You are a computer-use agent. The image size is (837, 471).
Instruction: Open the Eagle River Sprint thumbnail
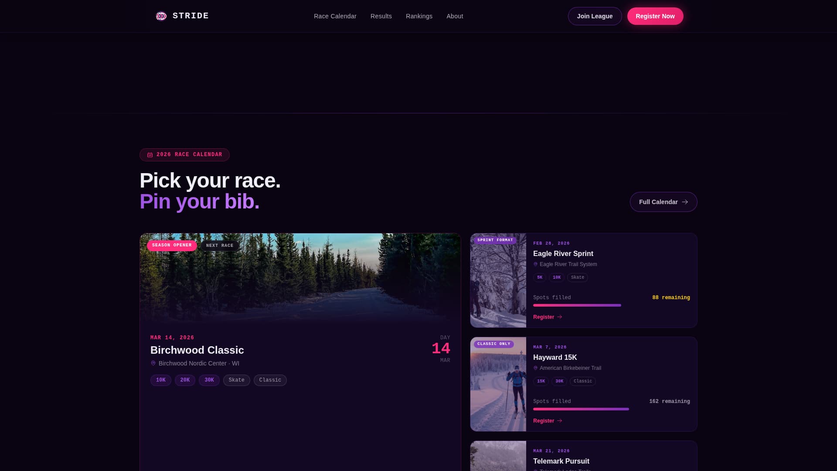498,280
